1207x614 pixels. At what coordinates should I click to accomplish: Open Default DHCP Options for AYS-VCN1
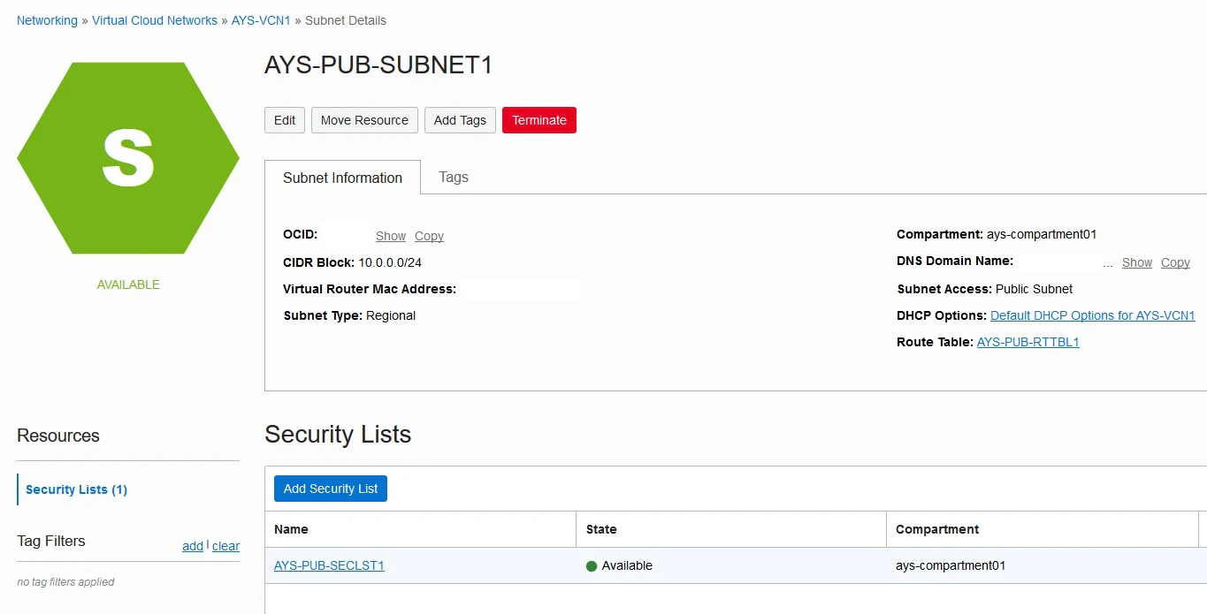point(1093,315)
